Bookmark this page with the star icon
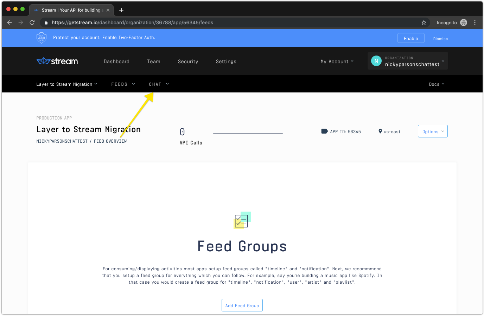 [424, 22]
